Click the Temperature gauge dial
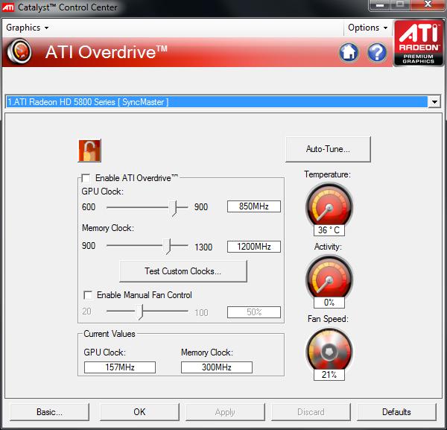This screenshot has width=447, height=430. 329,204
